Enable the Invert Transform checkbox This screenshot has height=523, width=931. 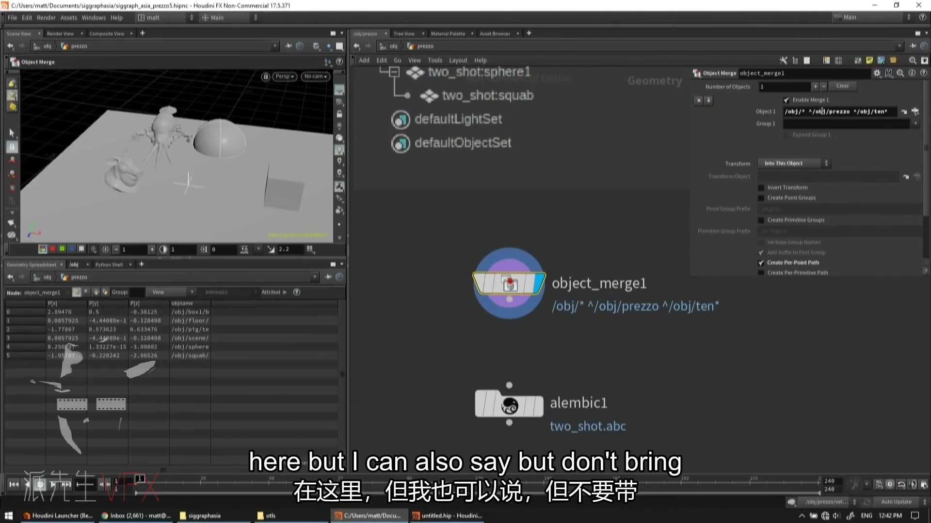click(761, 187)
